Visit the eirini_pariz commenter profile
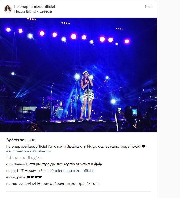 [16, 177]
